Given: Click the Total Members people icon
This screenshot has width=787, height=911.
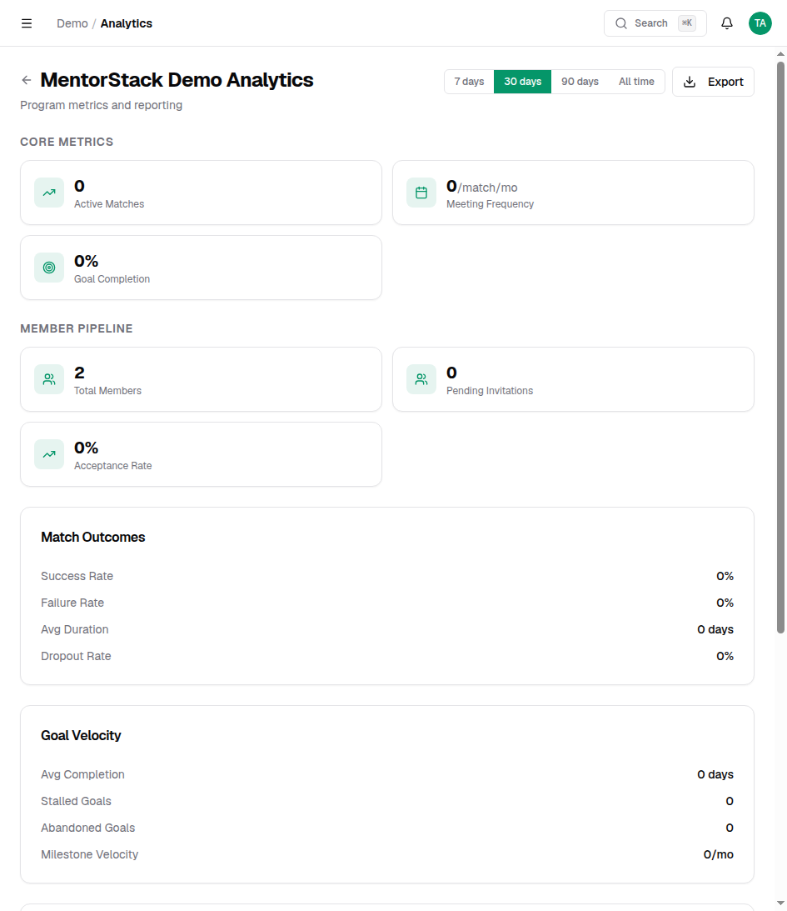Looking at the screenshot, I should coord(49,379).
